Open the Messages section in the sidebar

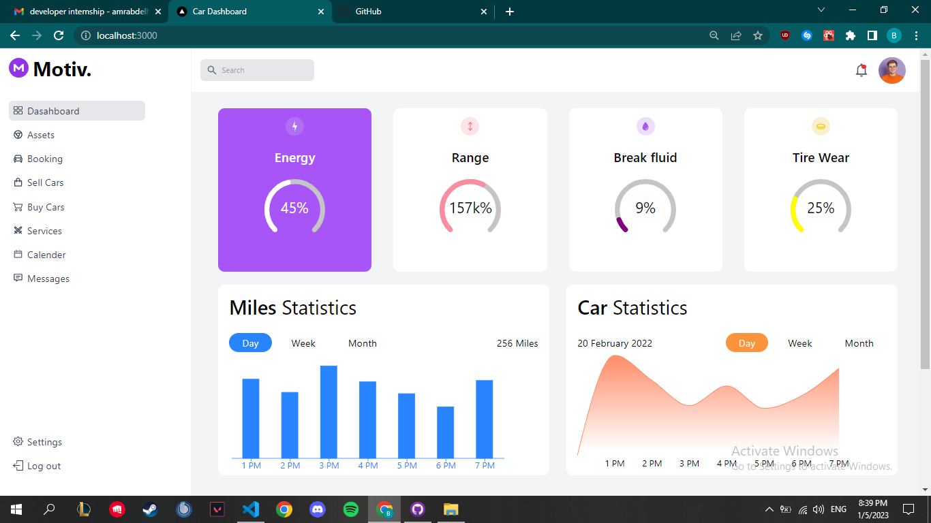48,278
